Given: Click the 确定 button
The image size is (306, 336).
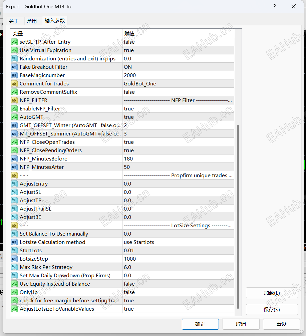Looking at the screenshot, I should 200,324.
